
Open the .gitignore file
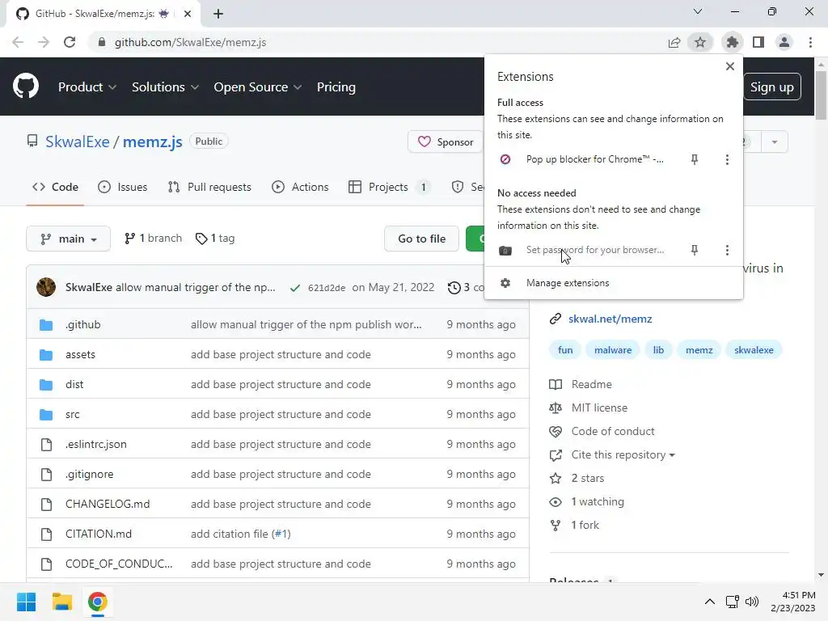(89, 474)
